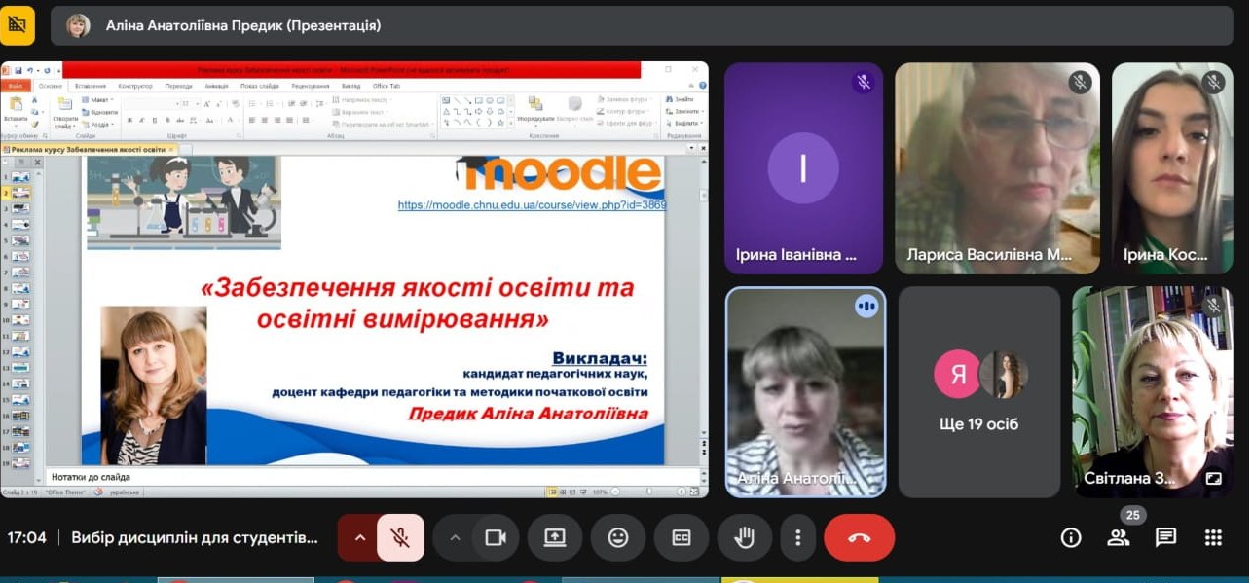Click muted mic indicator on Лариса Василівна tile

(x=1079, y=82)
